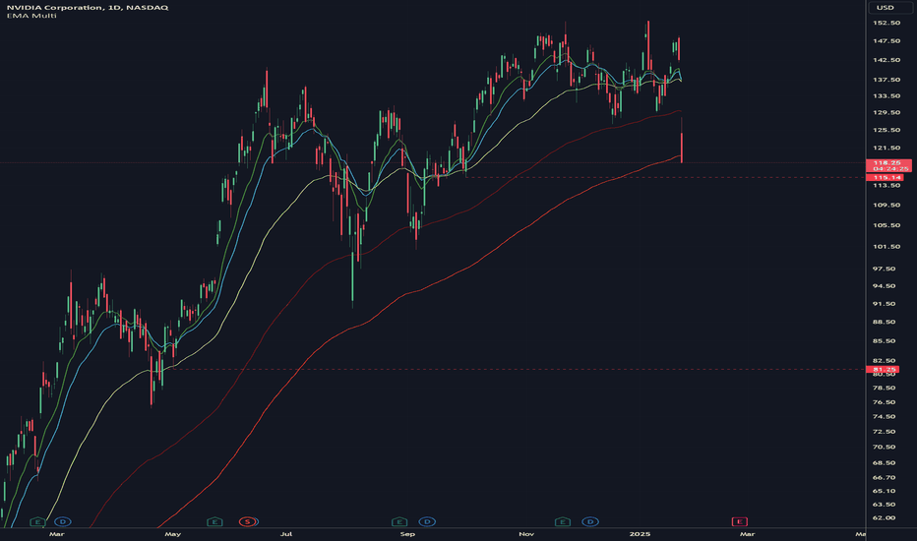Click the 142.50 price axis value
The image size is (917, 541).
(x=886, y=60)
